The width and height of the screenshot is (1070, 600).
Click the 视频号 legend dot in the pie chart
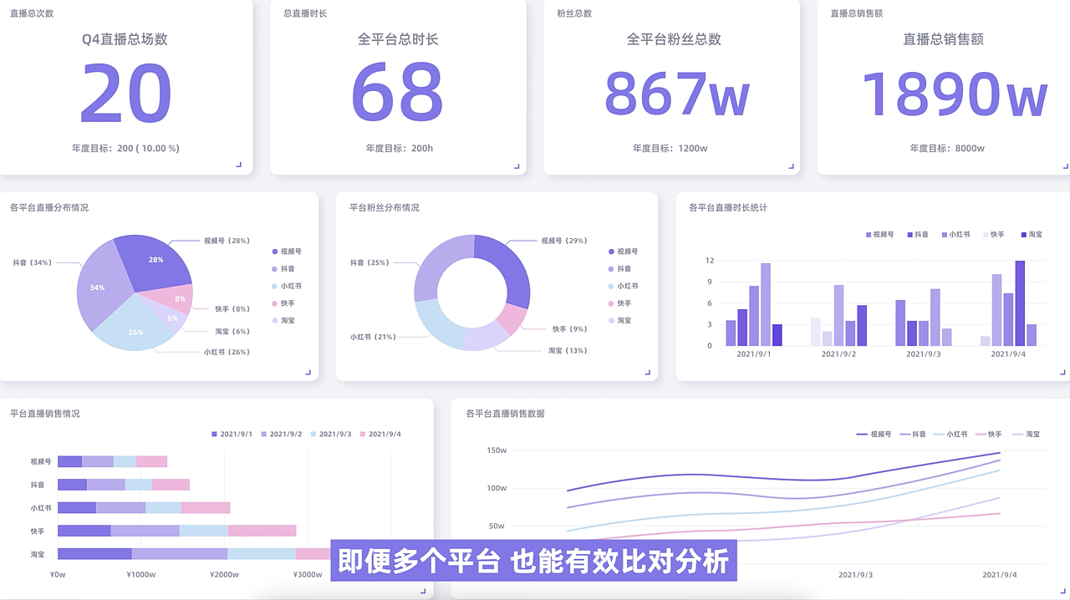click(273, 251)
